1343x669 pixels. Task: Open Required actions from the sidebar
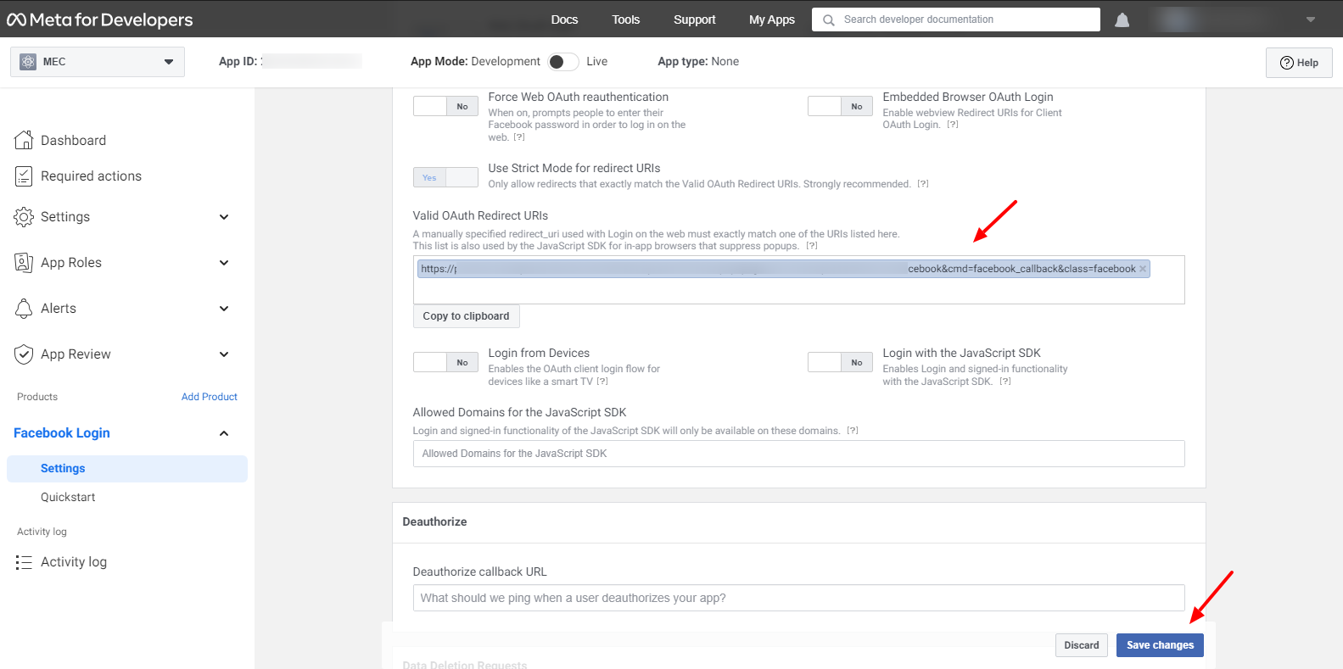point(92,176)
